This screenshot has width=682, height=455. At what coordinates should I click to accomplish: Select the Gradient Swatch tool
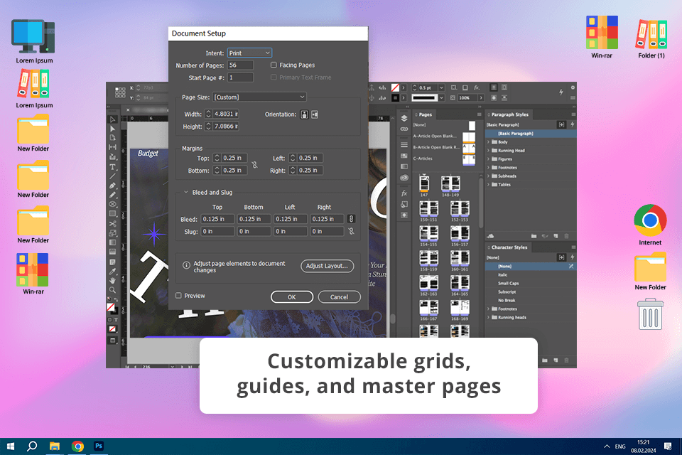(113, 242)
